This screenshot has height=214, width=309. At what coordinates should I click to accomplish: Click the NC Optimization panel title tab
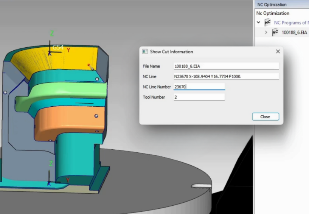pyautogui.click(x=272, y=5)
